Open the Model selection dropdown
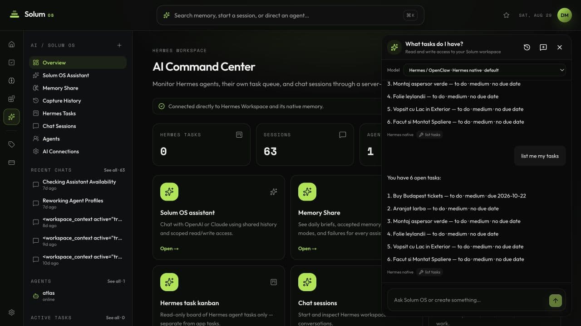This screenshot has height=326, width=581. [484, 70]
